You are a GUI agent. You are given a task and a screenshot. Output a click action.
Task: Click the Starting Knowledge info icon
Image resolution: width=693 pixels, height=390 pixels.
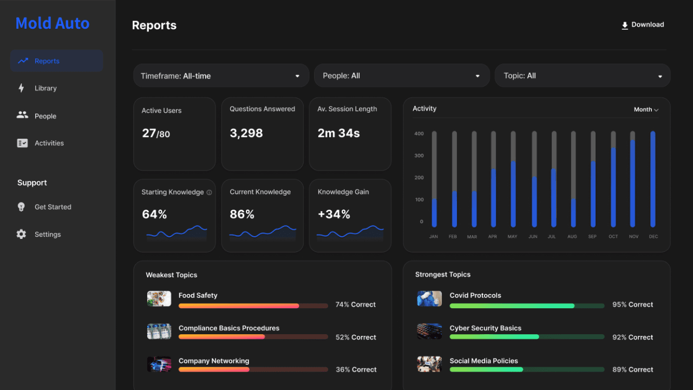(x=209, y=192)
